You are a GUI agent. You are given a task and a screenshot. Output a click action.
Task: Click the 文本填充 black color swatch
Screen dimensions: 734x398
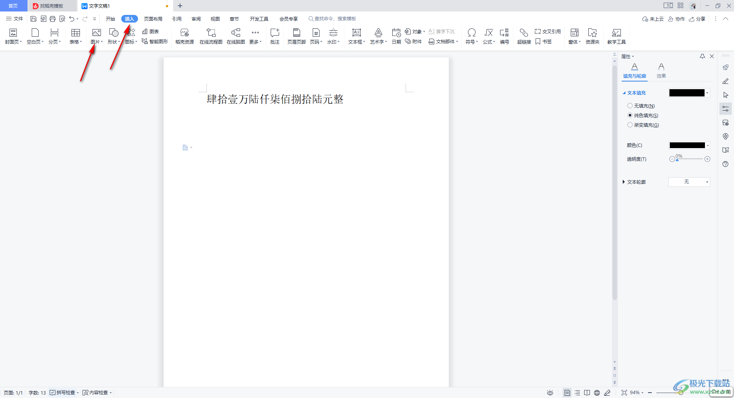pyautogui.click(x=687, y=93)
